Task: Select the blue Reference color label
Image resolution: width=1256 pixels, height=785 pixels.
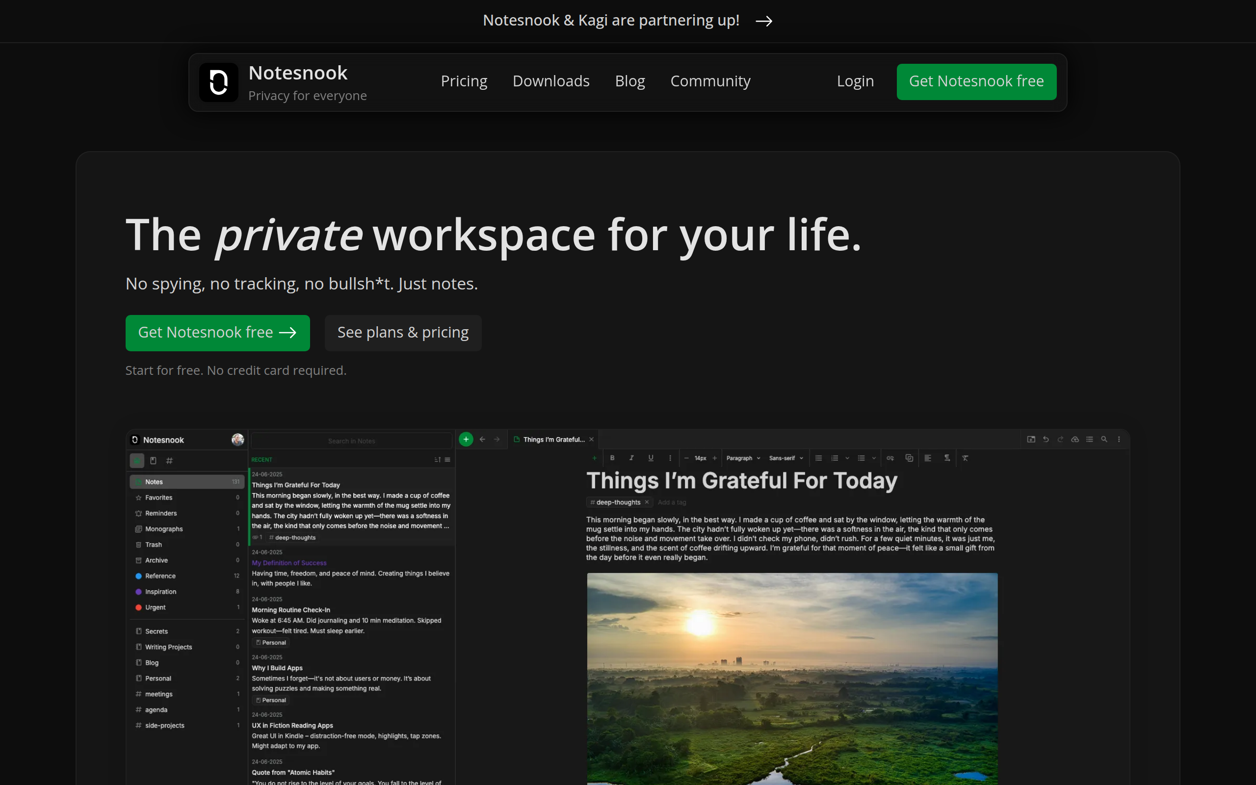Action: [160, 576]
